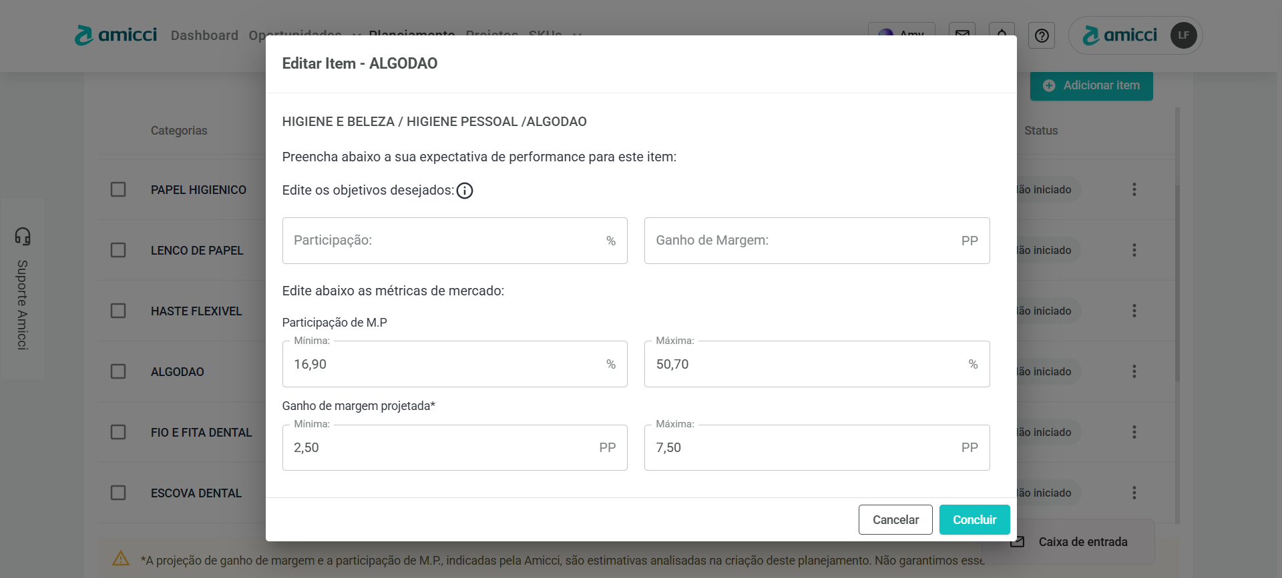Open the help question mark icon
Image resolution: width=1282 pixels, height=578 pixels.
point(1041,35)
